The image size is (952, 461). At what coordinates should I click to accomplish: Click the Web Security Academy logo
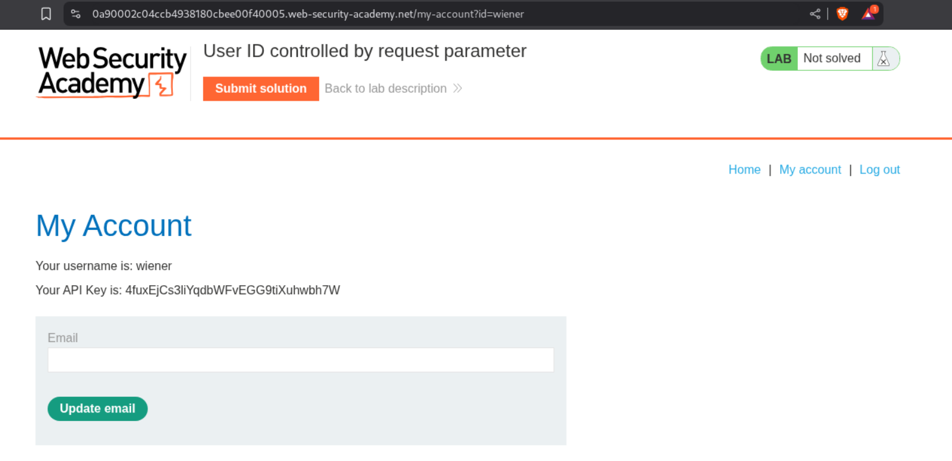(112, 72)
